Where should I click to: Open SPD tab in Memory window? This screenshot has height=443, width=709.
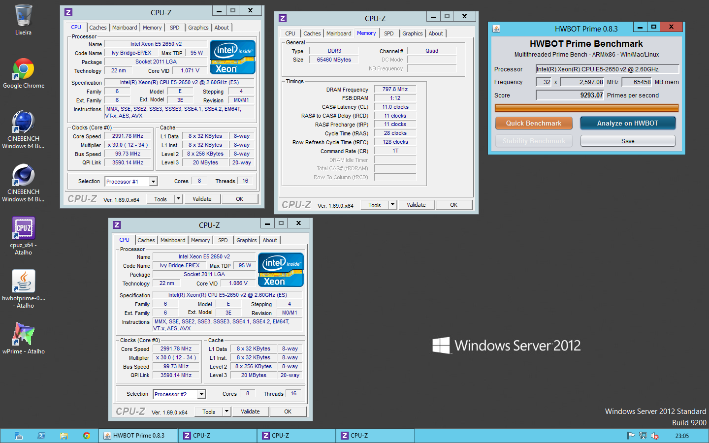[389, 33]
